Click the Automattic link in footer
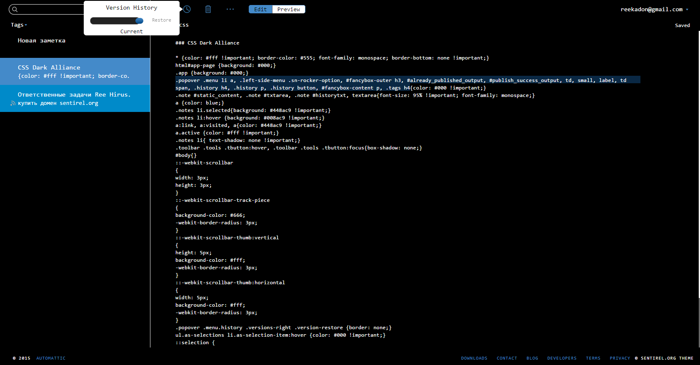Image resolution: width=700 pixels, height=365 pixels. pyautogui.click(x=51, y=358)
